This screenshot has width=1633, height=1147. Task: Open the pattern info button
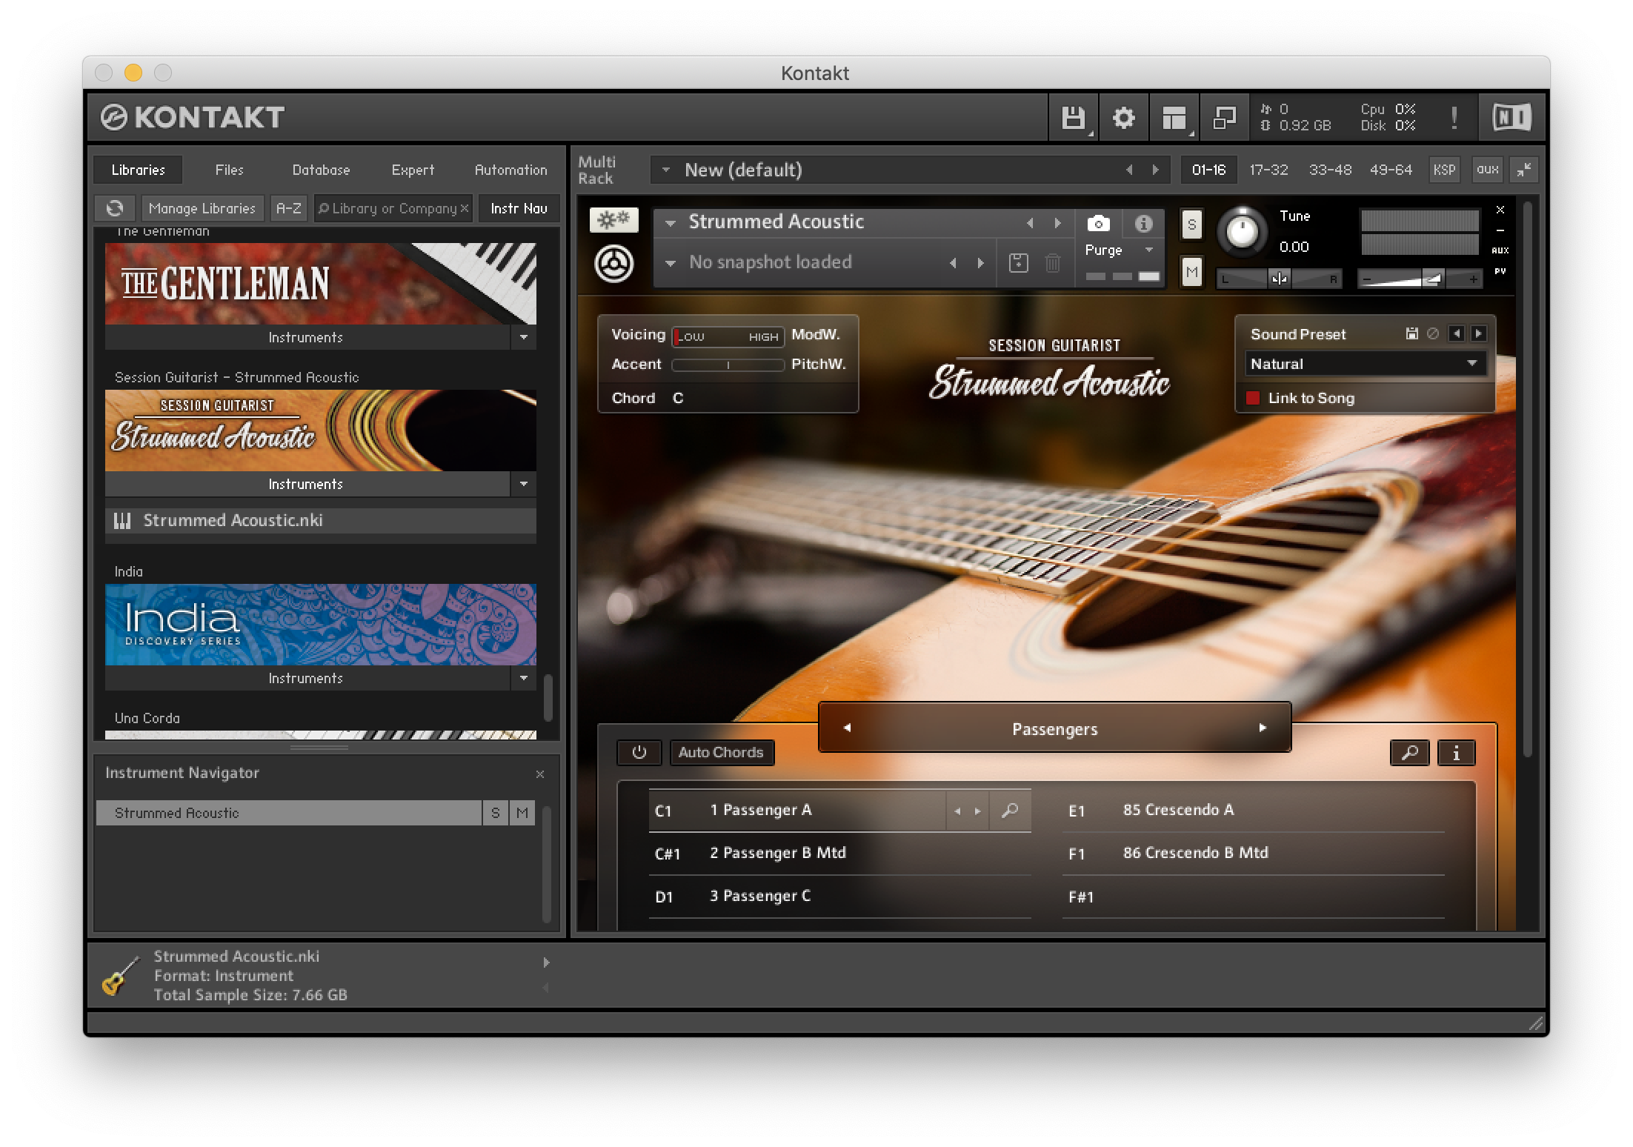click(x=1456, y=753)
